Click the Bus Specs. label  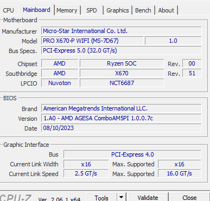[23, 51]
